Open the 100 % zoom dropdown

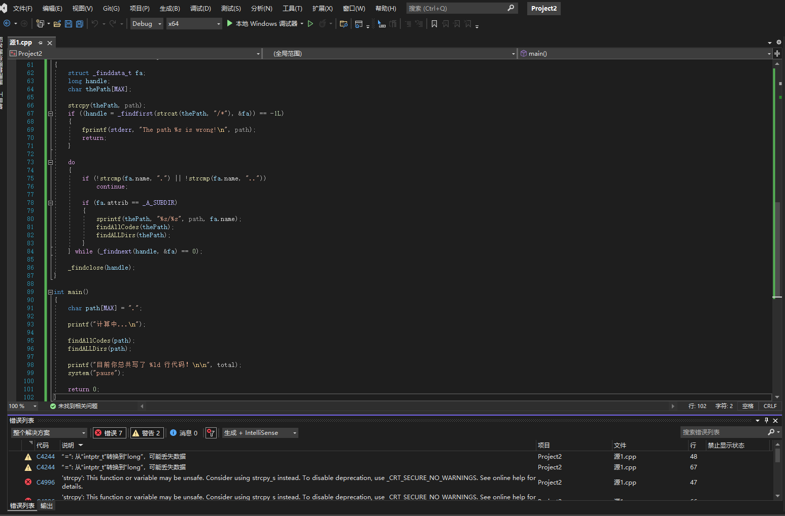point(23,406)
